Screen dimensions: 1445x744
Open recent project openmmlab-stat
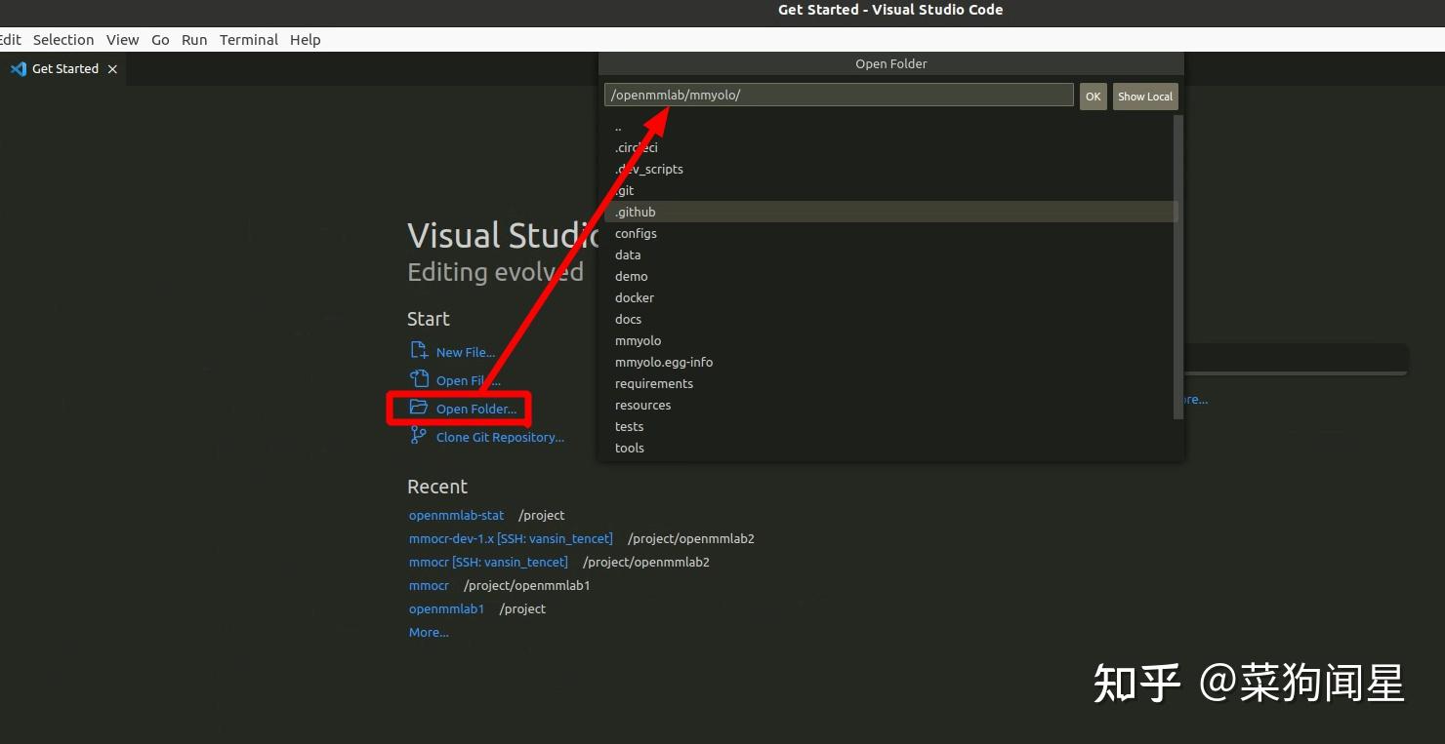click(456, 515)
